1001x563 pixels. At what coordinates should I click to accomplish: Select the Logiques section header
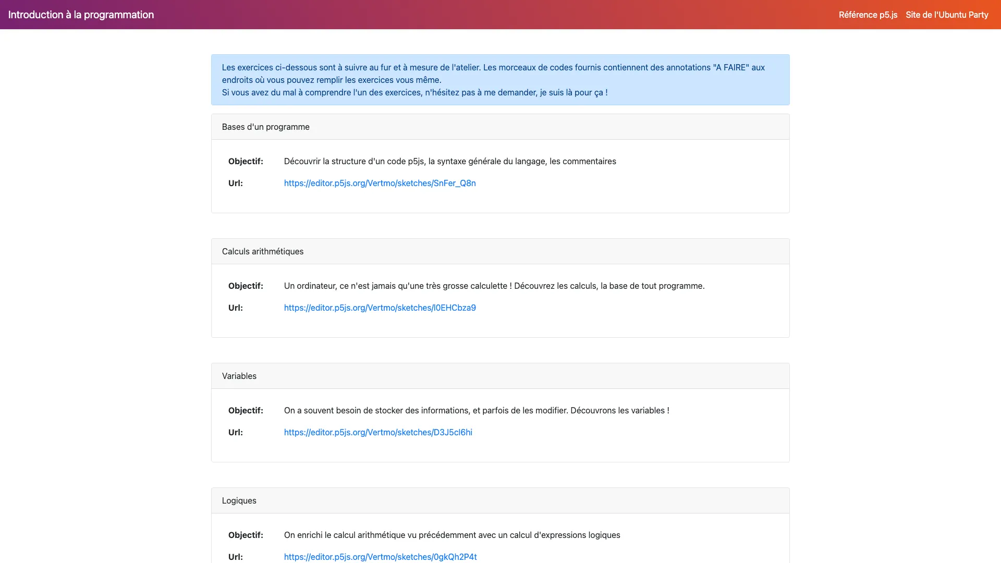pos(239,500)
